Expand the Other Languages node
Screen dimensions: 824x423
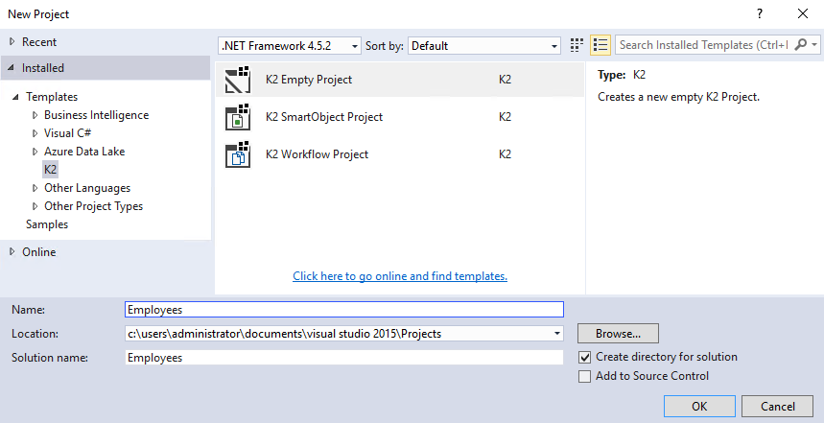pos(35,188)
